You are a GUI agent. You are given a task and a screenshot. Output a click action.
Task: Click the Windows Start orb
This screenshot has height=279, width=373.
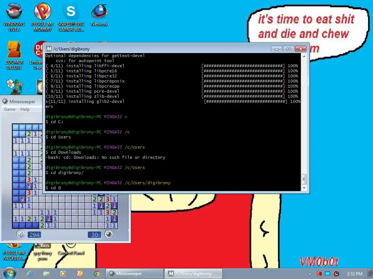[x=10, y=273]
